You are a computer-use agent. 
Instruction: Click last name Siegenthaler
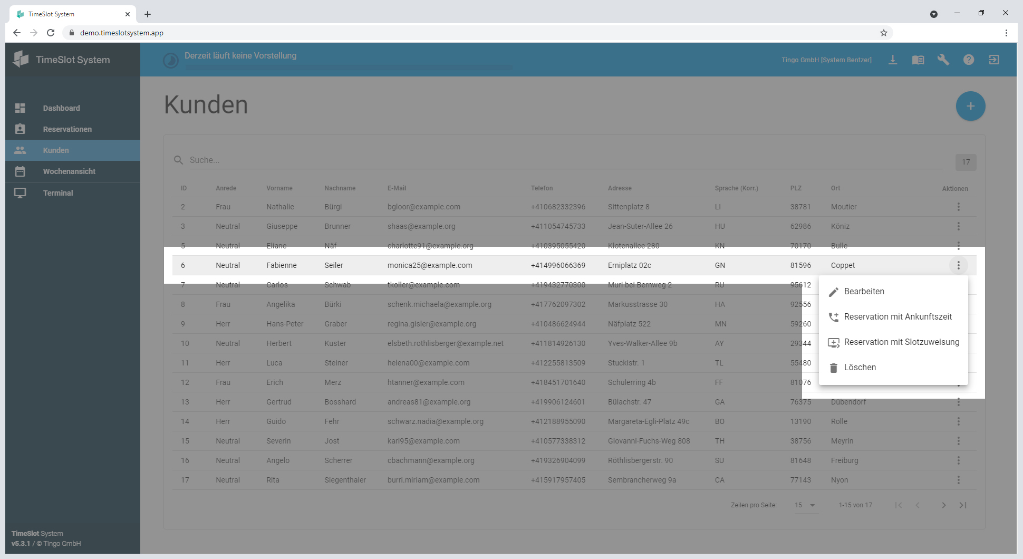point(345,480)
